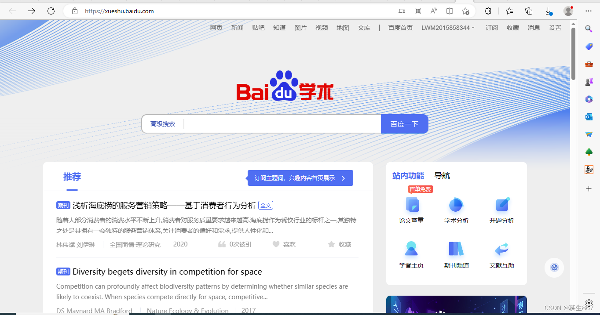This screenshot has width=600, height=315.
Task: Add page to favorites star icon
Action: (465, 11)
